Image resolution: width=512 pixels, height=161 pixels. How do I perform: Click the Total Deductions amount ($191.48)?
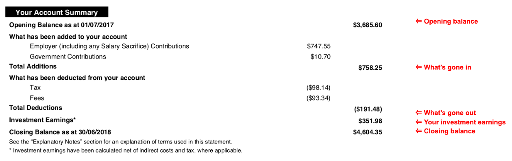[368, 109]
